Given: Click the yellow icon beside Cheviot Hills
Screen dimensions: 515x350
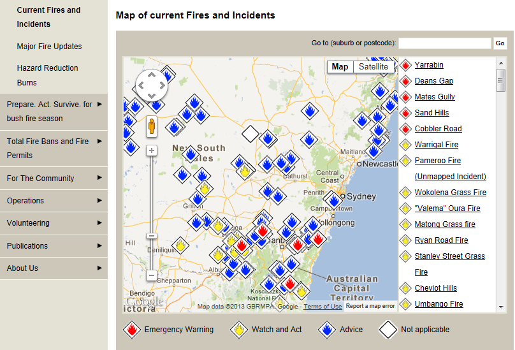Looking at the screenshot, I should pyautogui.click(x=405, y=288).
